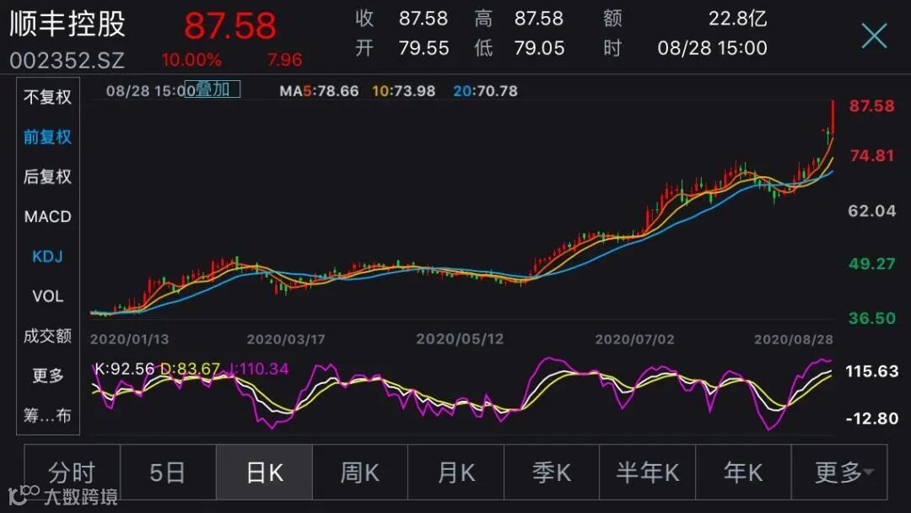Open 筹…布 chip distribution view
This screenshot has height=513, width=911.
point(47,415)
